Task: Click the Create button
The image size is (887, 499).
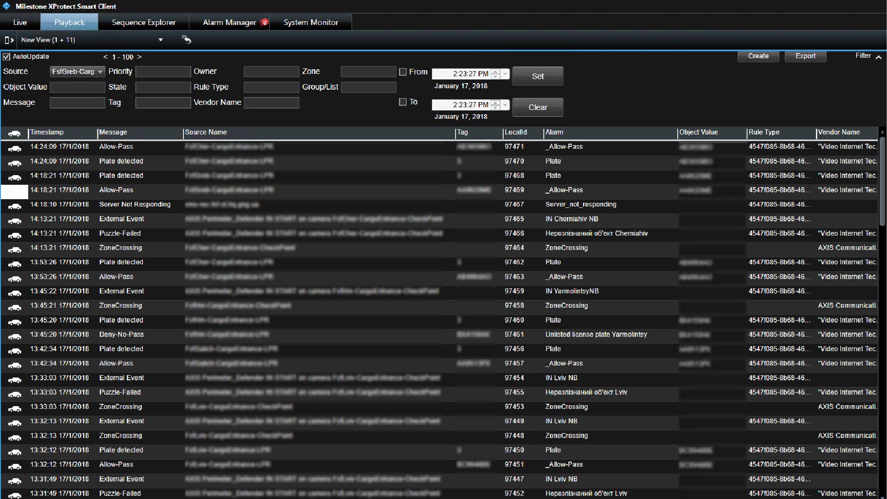Action: [x=758, y=56]
